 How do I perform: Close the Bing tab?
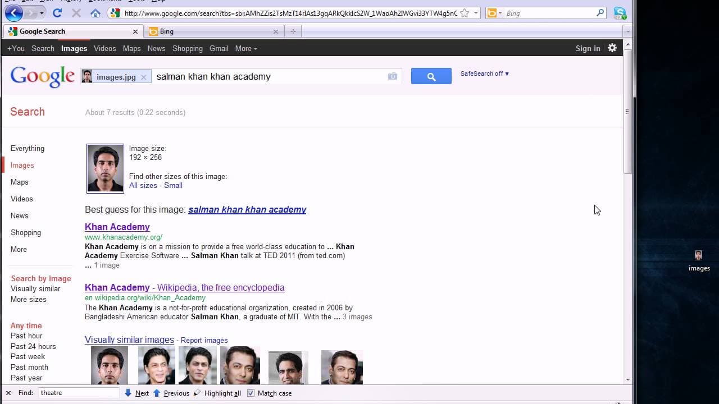point(275,31)
